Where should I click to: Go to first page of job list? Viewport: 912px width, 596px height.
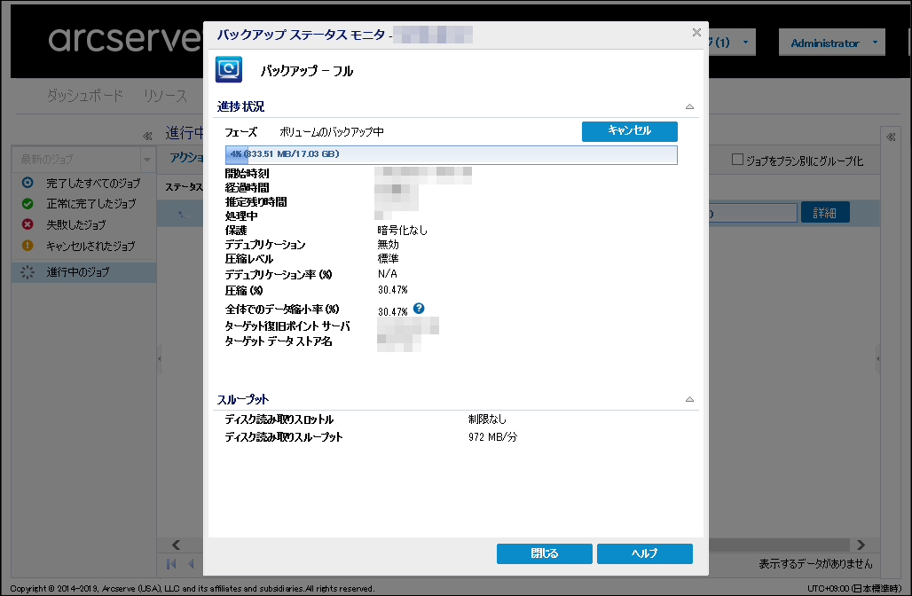pyautogui.click(x=171, y=563)
